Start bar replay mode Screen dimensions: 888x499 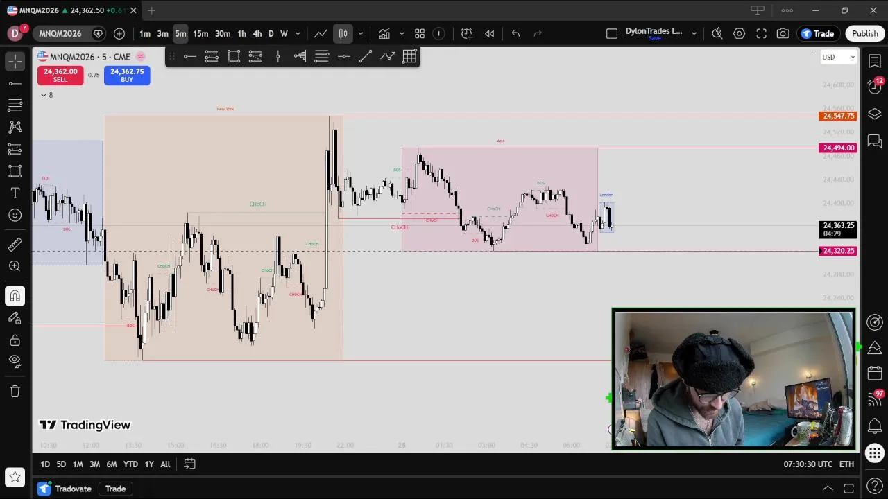tap(490, 33)
